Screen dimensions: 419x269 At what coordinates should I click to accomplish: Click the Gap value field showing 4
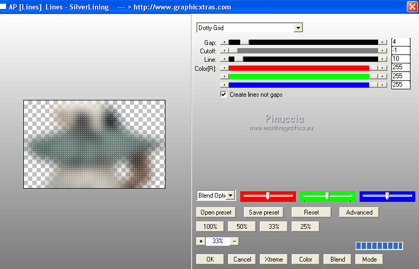[400, 42]
